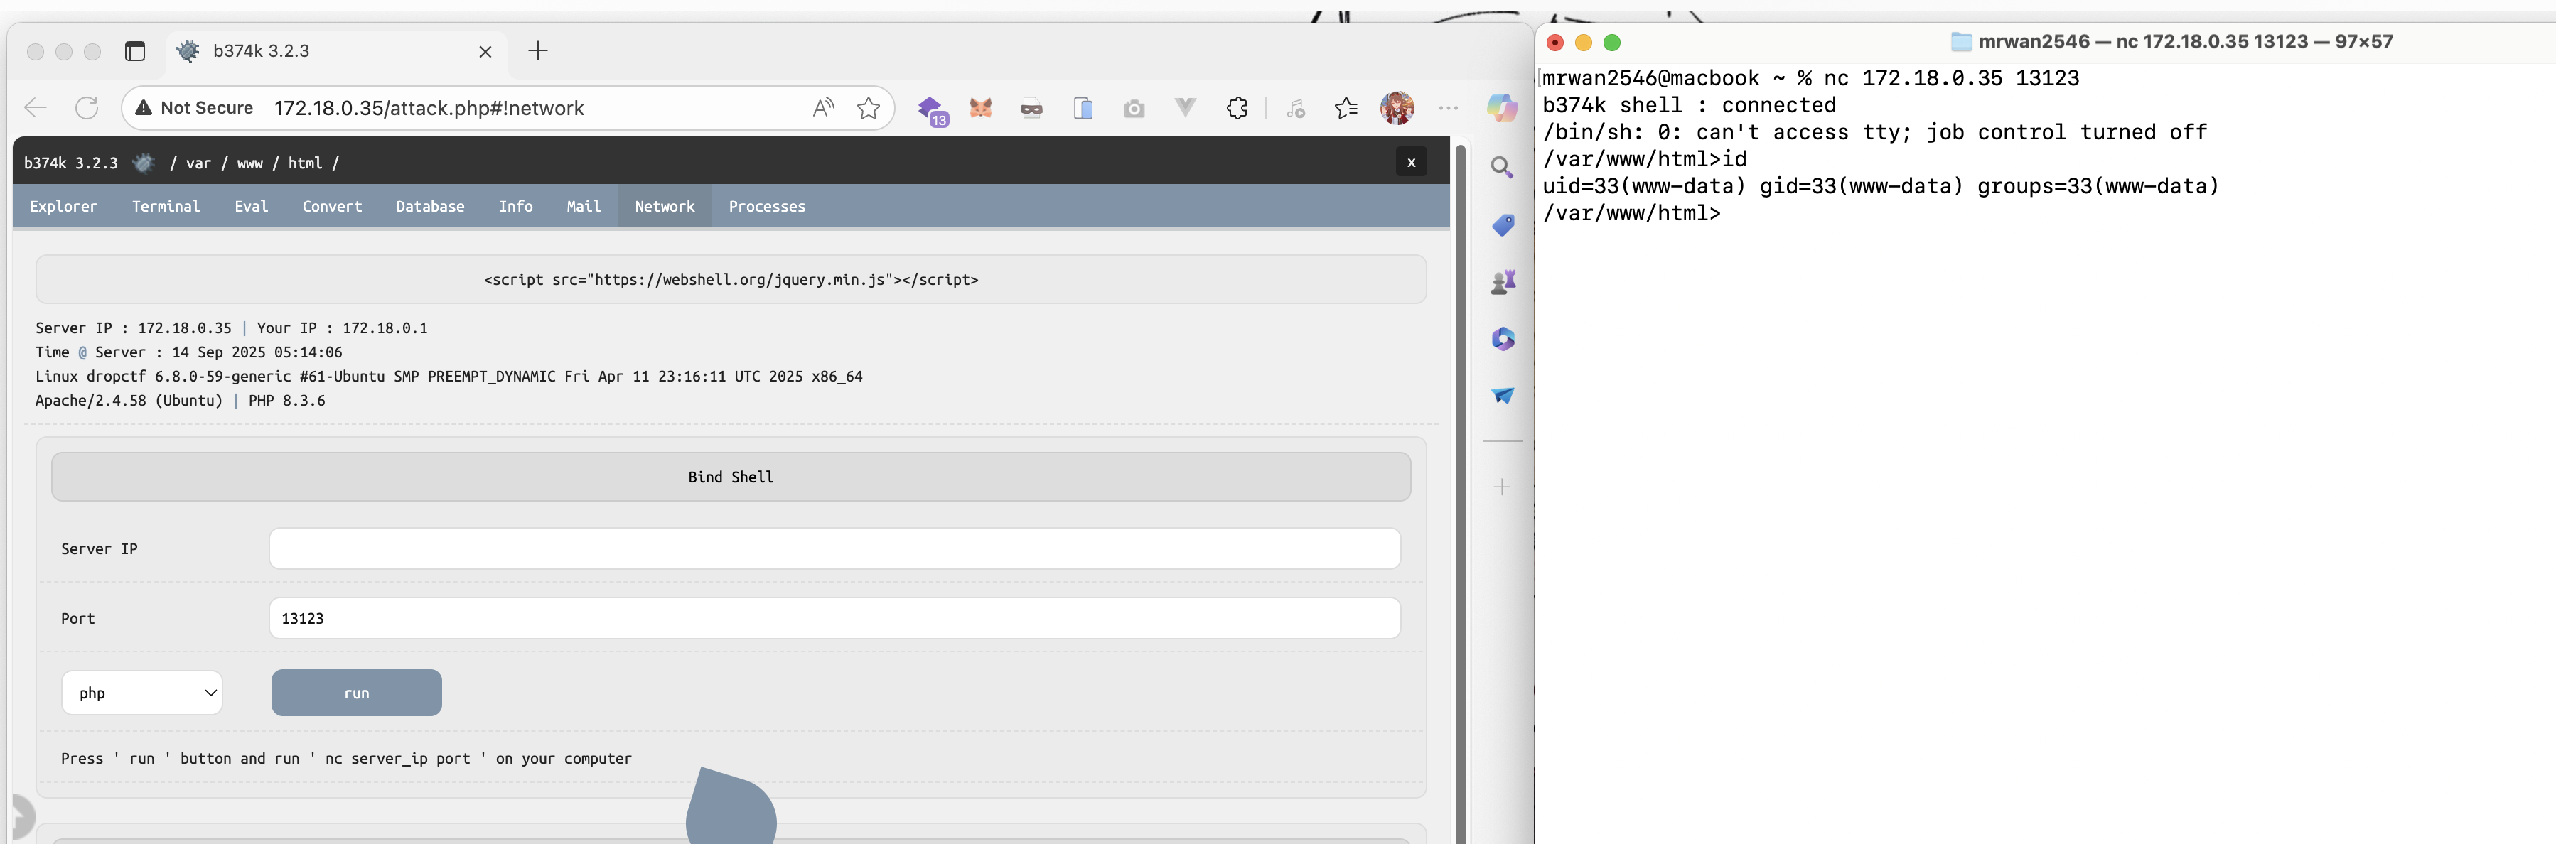This screenshot has height=844, width=2556.
Task: Open the Processes tab
Action: point(766,206)
